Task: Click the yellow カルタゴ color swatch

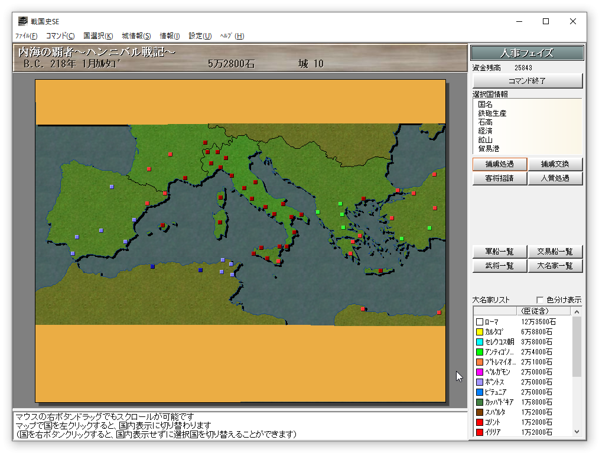Action: pyautogui.click(x=480, y=332)
